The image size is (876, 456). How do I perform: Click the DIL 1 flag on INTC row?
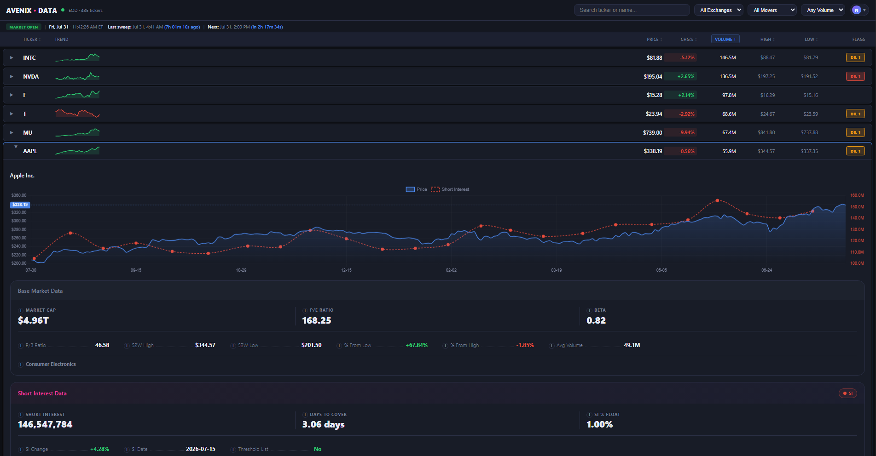click(855, 57)
